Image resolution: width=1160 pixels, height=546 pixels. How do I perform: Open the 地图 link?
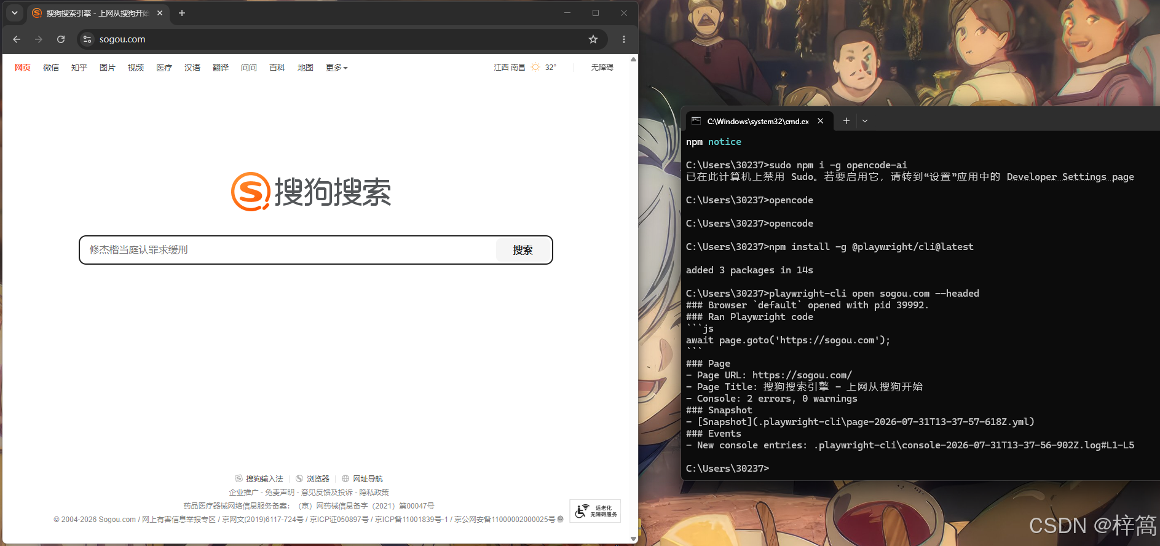click(306, 68)
